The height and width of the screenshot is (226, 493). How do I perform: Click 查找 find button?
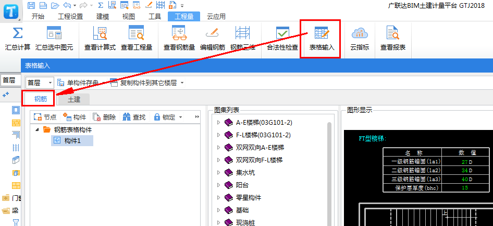tap(134, 117)
